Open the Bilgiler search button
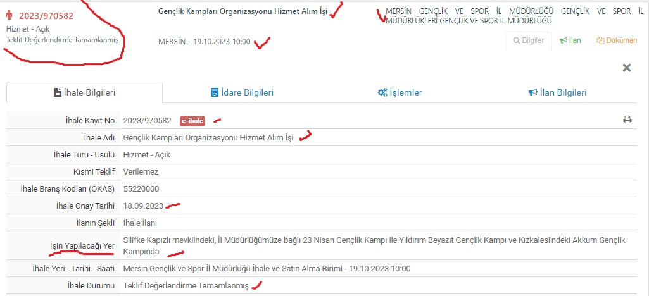The width and height of the screenshot is (649, 296). (529, 40)
